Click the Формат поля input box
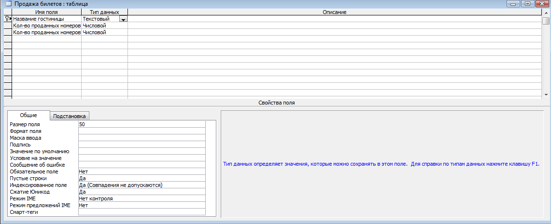The width and height of the screenshot is (551, 224). tap(141, 131)
